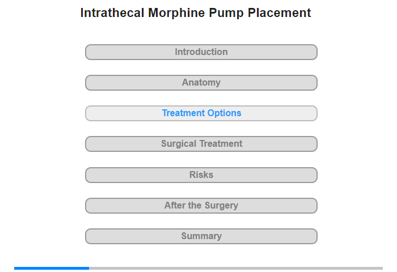The width and height of the screenshot is (397, 272).
Task: Pick the blue Treatment Options menu entry
Action: 201,113
